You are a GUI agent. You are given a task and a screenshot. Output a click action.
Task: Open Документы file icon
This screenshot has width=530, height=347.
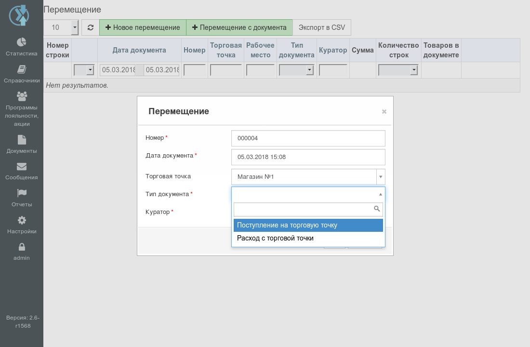pos(22,140)
